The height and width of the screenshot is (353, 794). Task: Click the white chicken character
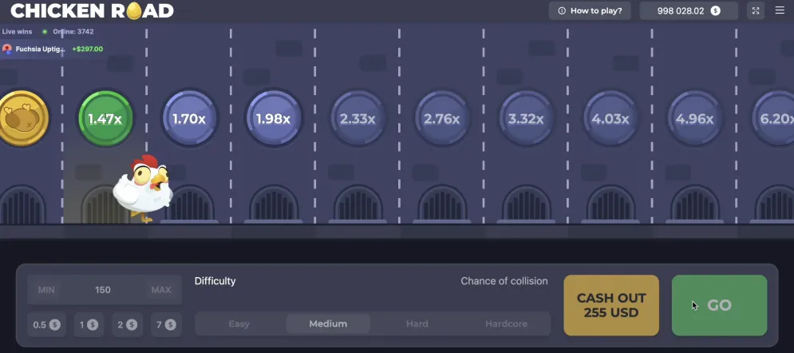[x=144, y=188]
